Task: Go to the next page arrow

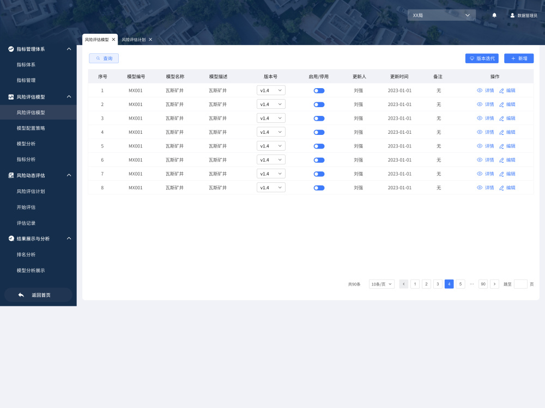Action: pyautogui.click(x=495, y=284)
